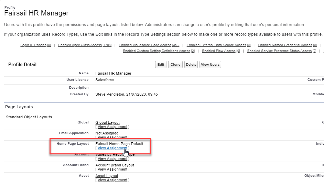View Assignment for the Global layout
This screenshot has height=185, width=324.
click(x=112, y=127)
